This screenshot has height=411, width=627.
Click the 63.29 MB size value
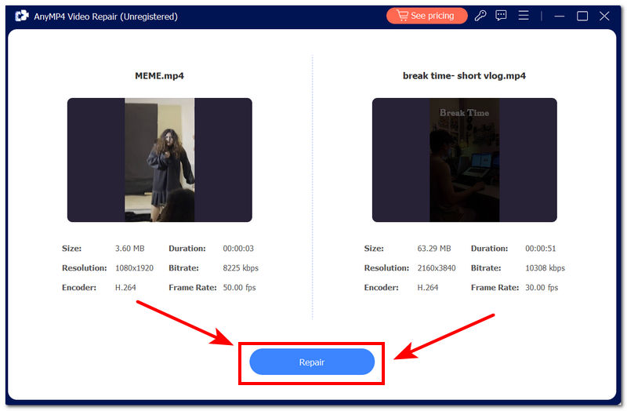click(433, 249)
